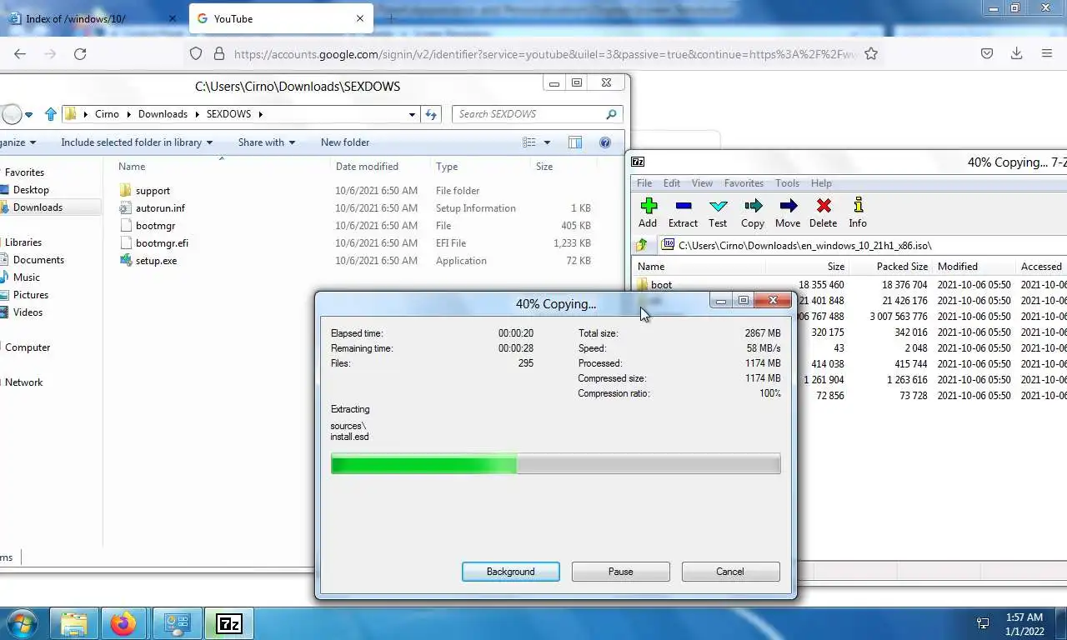Click New folder in Explorer toolbar
The height and width of the screenshot is (640, 1067).
coord(345,142)
